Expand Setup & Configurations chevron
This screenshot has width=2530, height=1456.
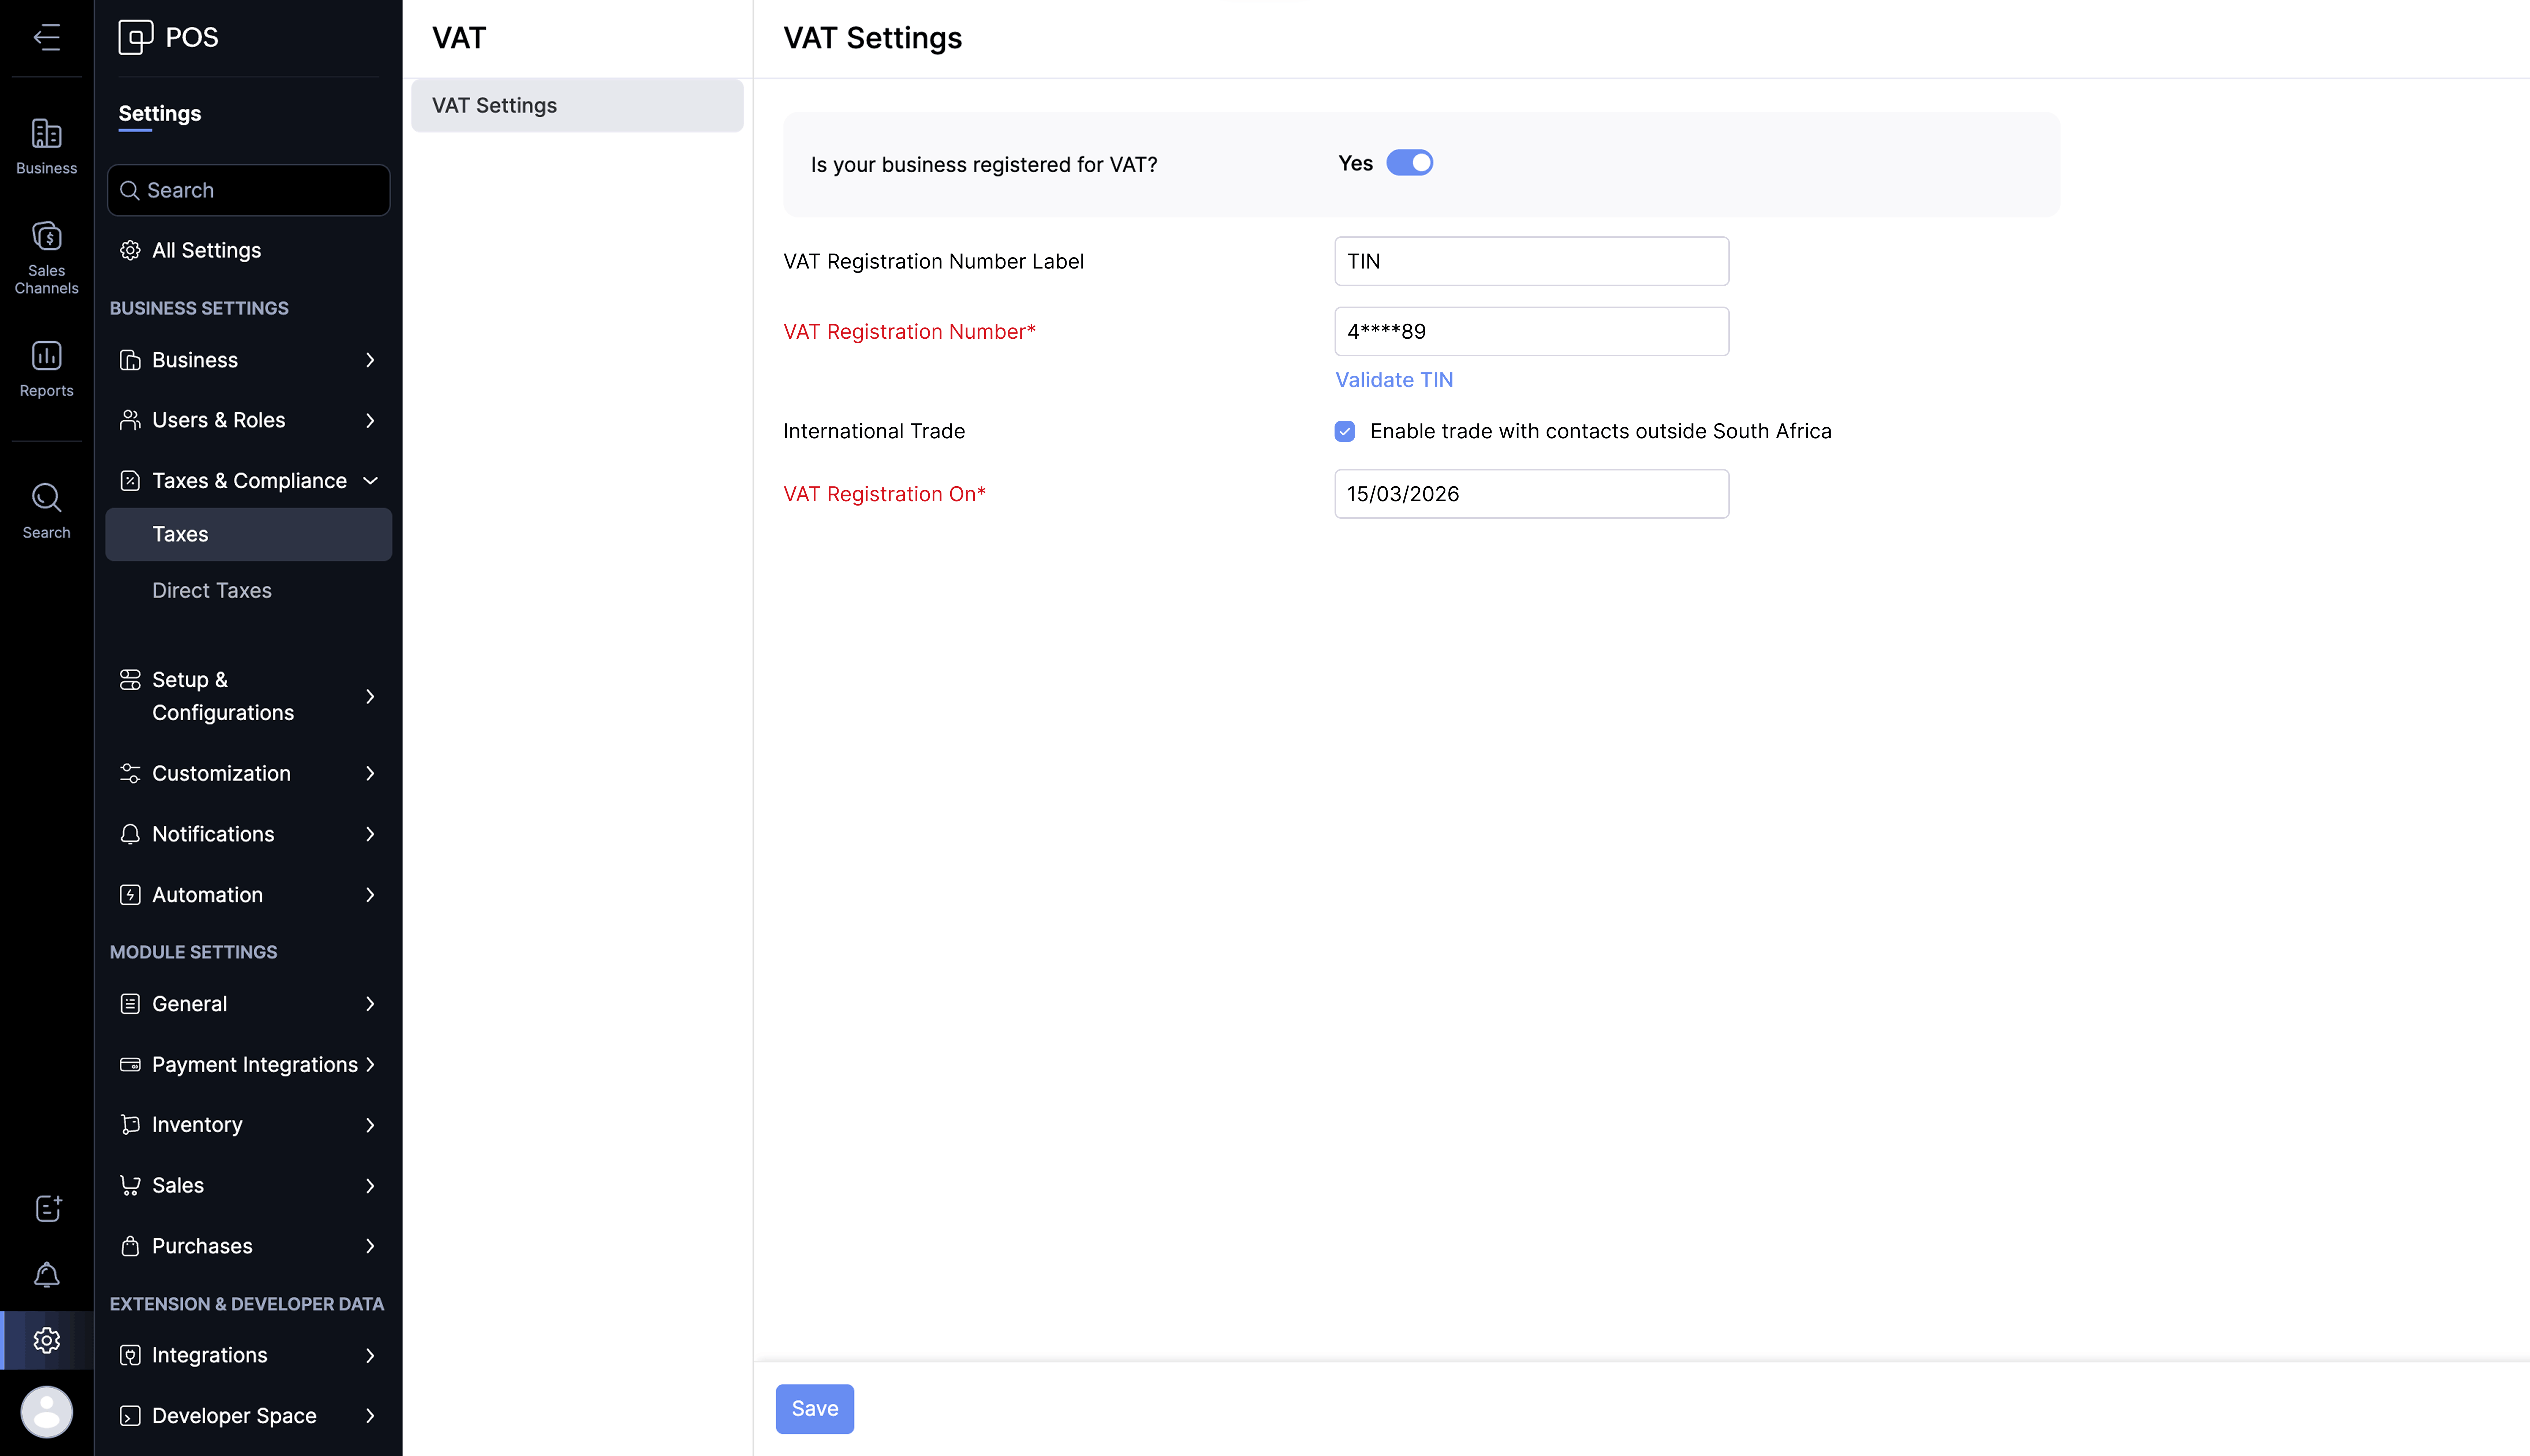370,696
